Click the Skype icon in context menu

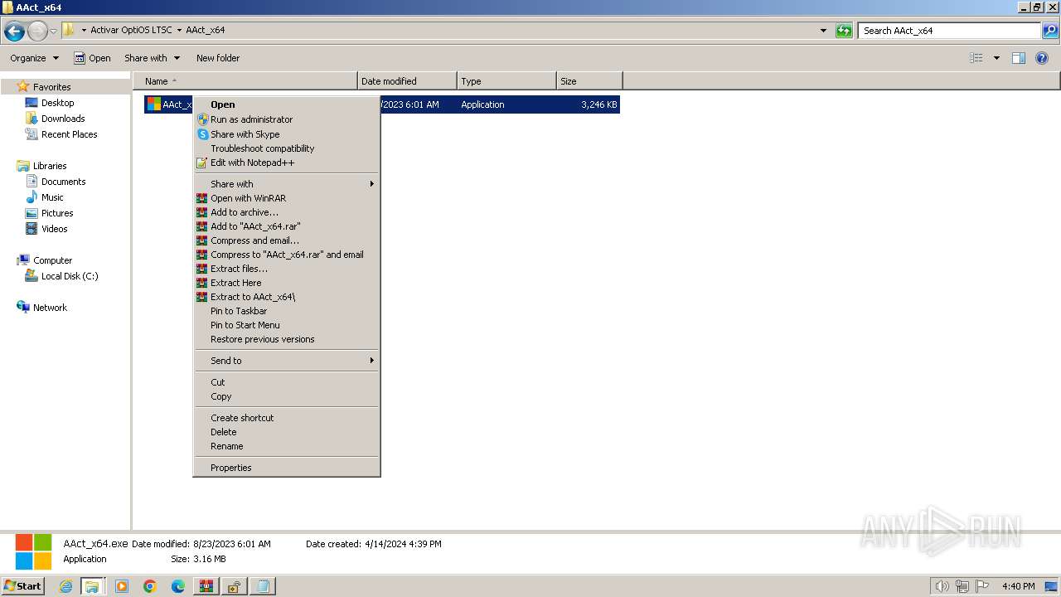(x=202, y=134)
